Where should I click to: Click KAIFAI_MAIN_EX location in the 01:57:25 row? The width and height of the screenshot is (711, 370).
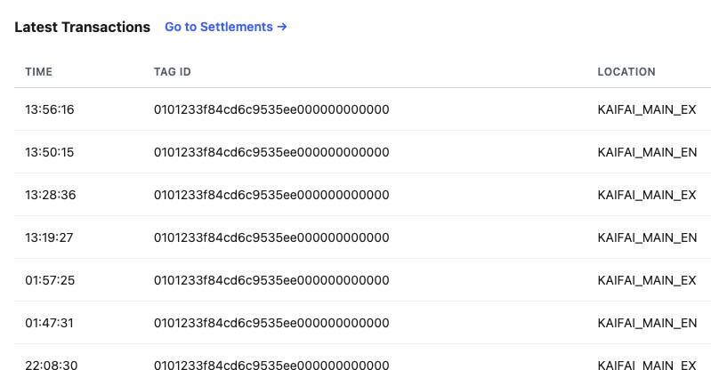coord(647,280)
